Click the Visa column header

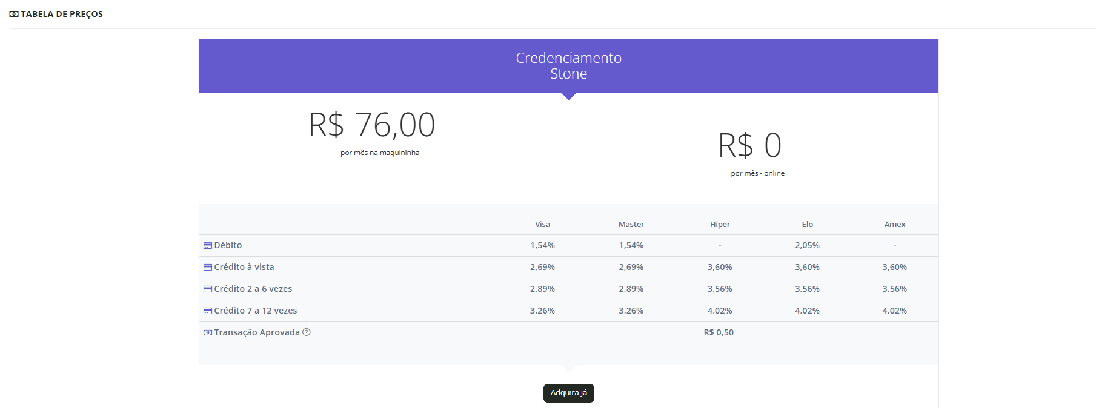[x=543, y=225]
